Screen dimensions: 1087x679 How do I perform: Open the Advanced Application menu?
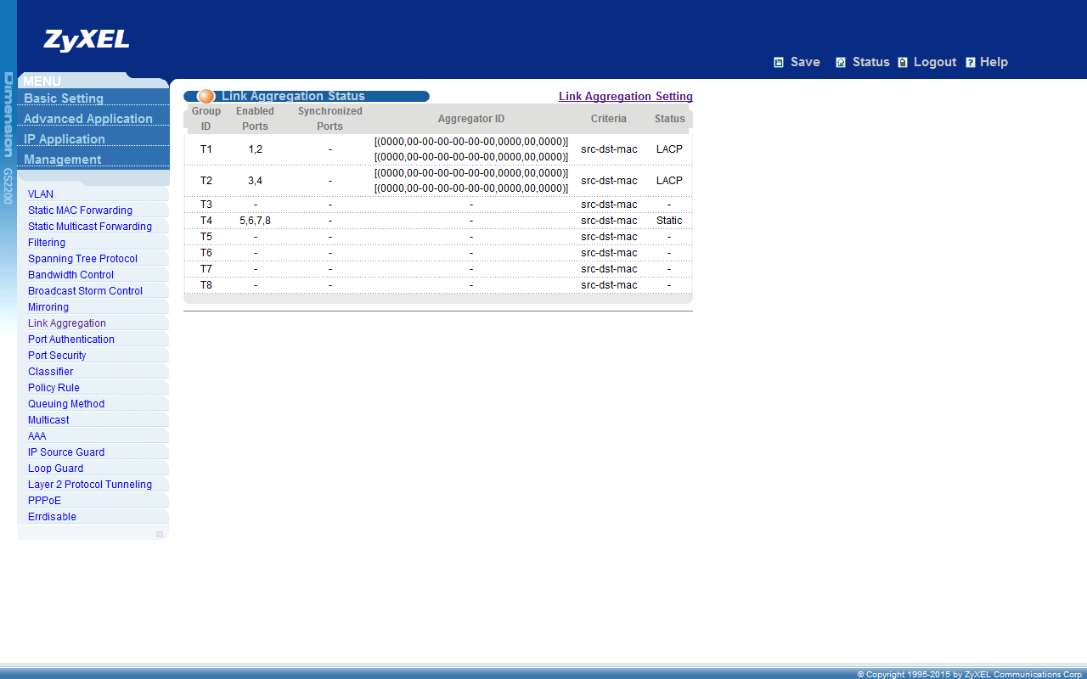[88, 119]
